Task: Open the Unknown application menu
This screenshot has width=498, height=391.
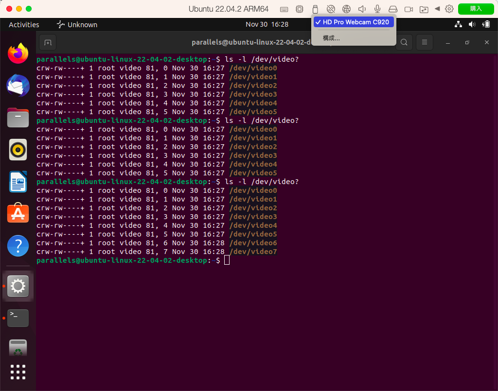Action: pos(77,25)
